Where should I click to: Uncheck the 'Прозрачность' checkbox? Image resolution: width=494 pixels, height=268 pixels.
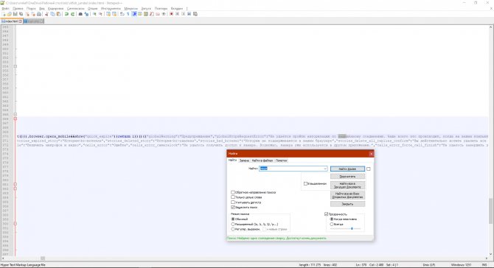click(327, 214)
